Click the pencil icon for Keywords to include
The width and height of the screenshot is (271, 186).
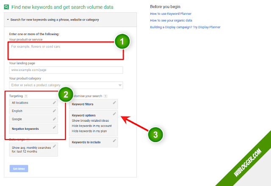click(114, 141)
